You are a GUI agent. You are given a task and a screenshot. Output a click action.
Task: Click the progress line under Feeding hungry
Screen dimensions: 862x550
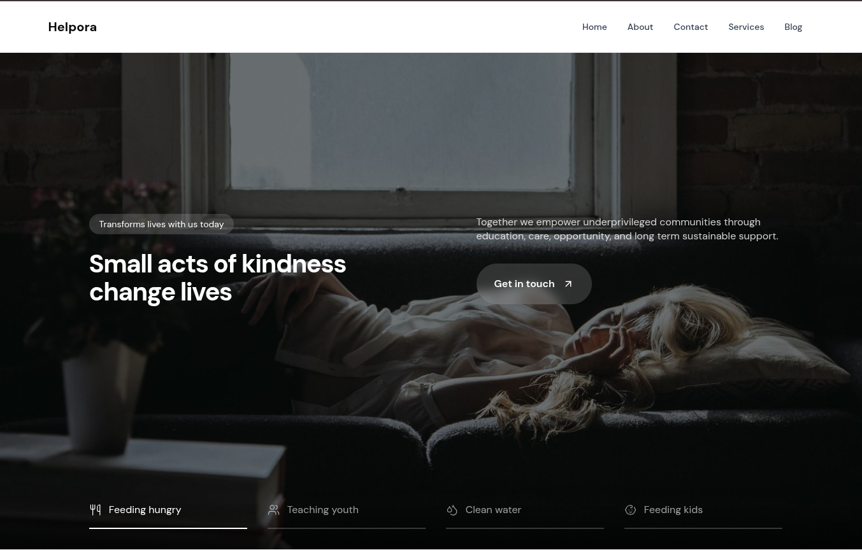click(168, 528)
